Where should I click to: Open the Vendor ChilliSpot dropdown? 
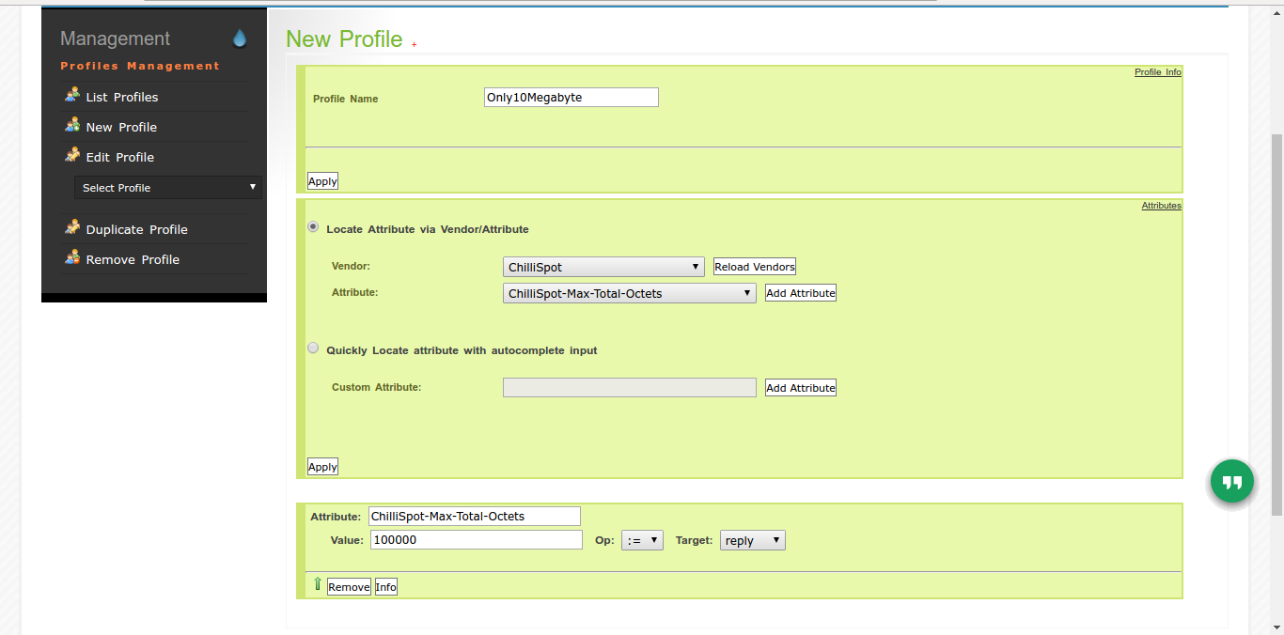[603, 267]
